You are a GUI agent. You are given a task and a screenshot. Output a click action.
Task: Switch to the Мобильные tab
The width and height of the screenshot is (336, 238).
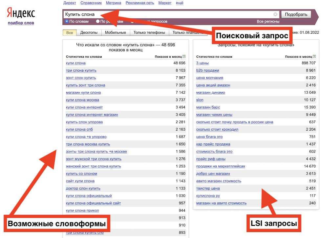point(115,32)
